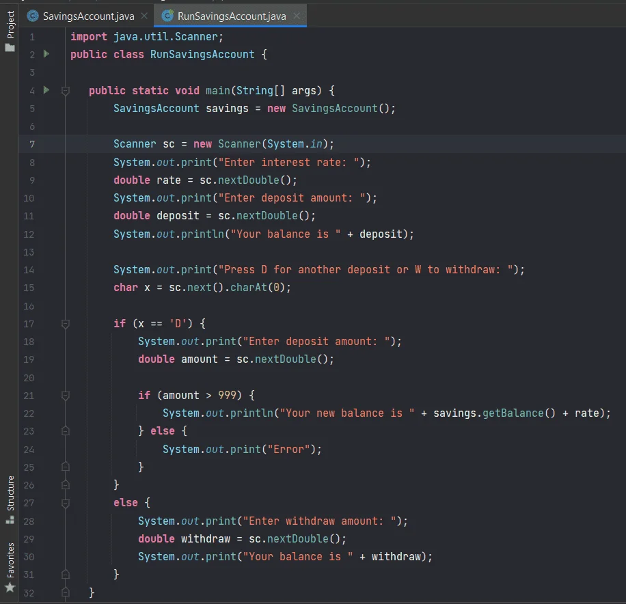Click the Favorites star icon
Viewport: 626px width, 604px height.
[10, 588]
